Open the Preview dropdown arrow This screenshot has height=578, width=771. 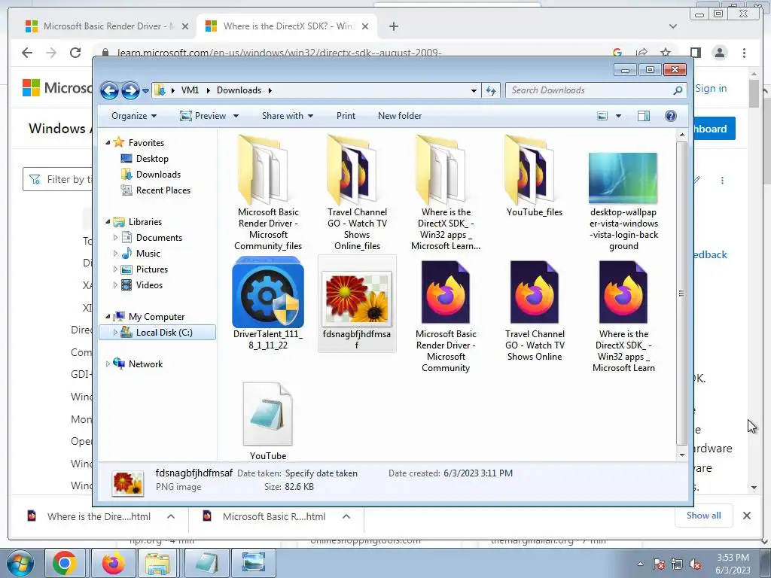(236, 116)
